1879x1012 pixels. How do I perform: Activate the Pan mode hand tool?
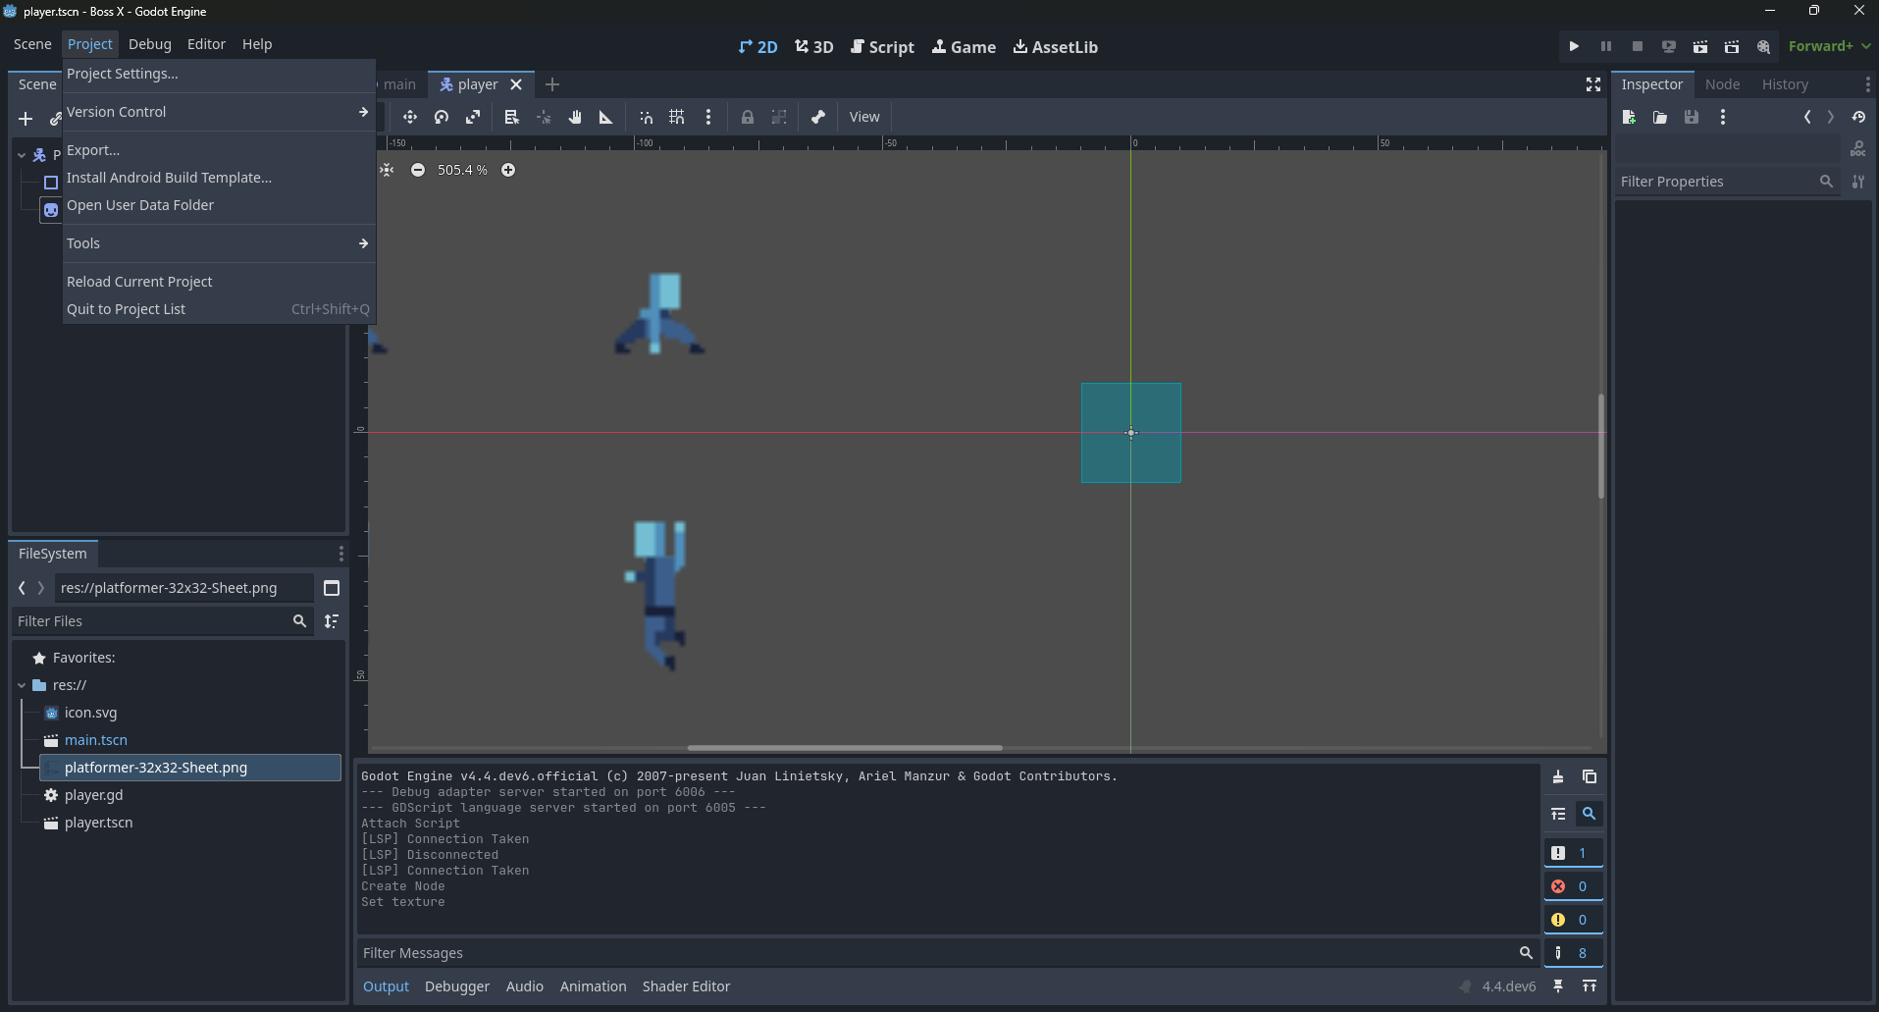[575, 117]
